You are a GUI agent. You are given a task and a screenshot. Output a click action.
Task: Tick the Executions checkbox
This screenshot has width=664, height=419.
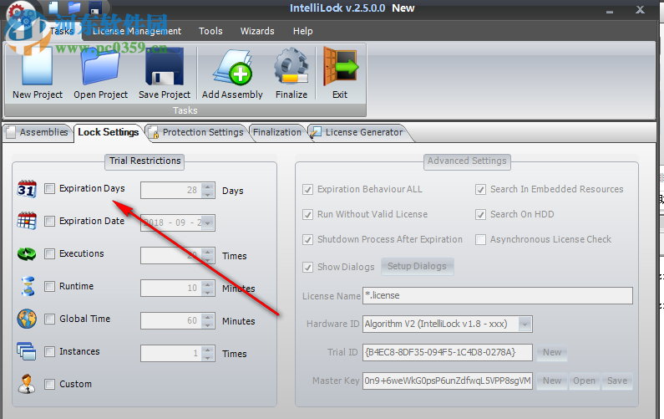(x=49, y=253)
